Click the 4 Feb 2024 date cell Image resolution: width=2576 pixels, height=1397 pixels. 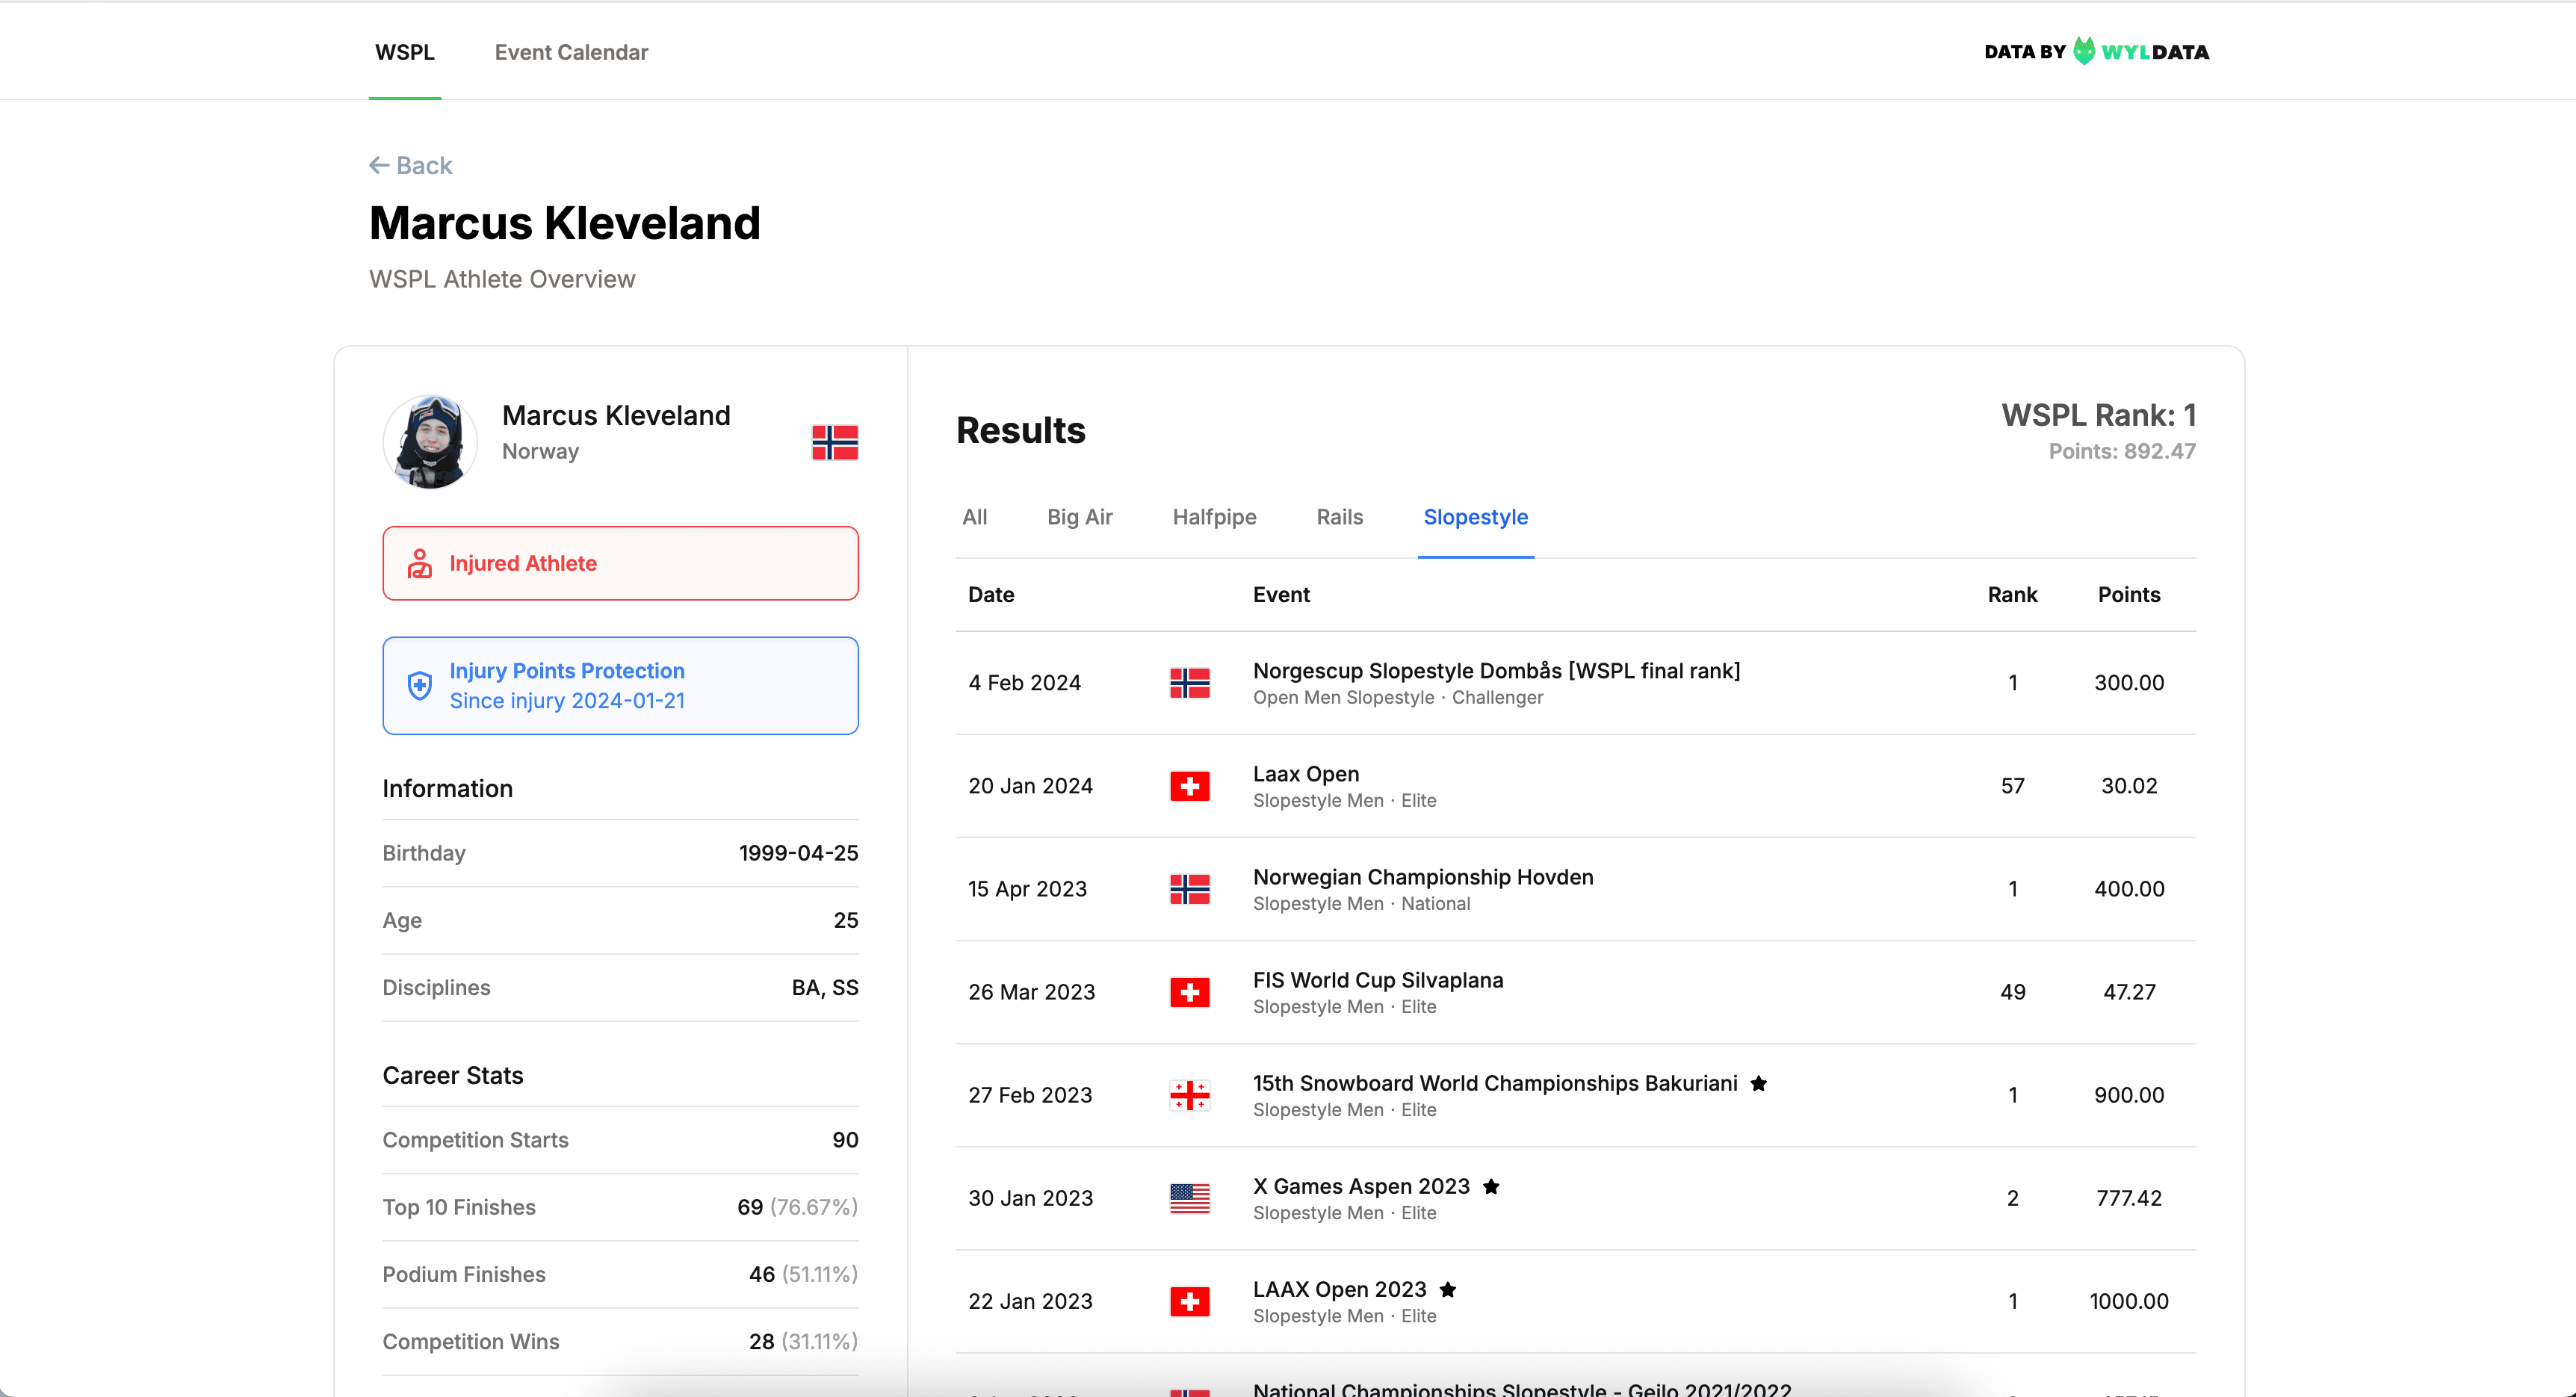click(1024, 683)
